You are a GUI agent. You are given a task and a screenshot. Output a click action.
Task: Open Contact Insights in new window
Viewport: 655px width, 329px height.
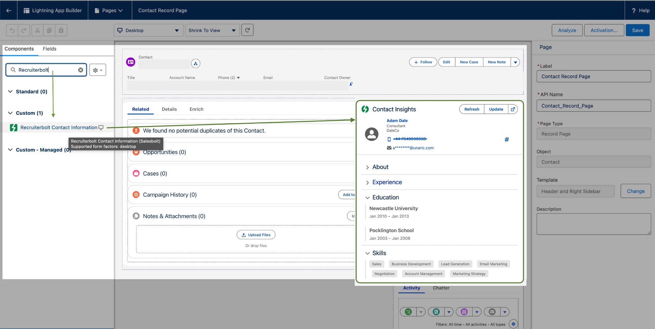tap(513, 109)
